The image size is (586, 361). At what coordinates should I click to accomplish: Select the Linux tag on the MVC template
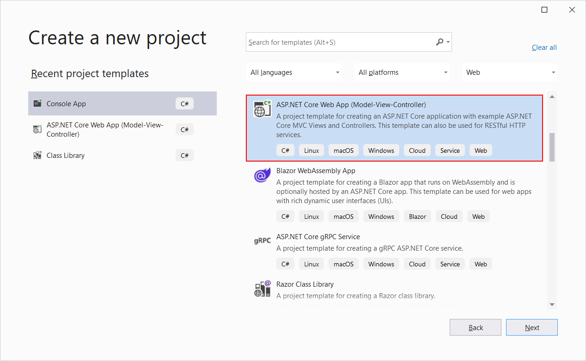coord(311,150)
